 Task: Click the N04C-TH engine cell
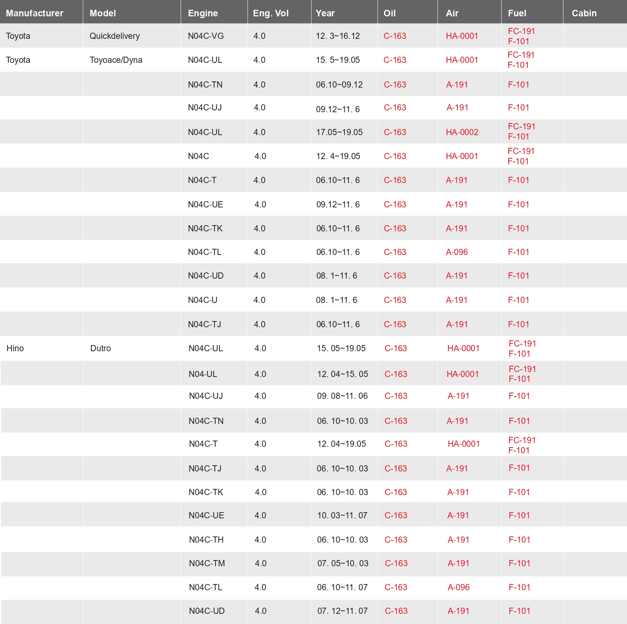[206, 540]
